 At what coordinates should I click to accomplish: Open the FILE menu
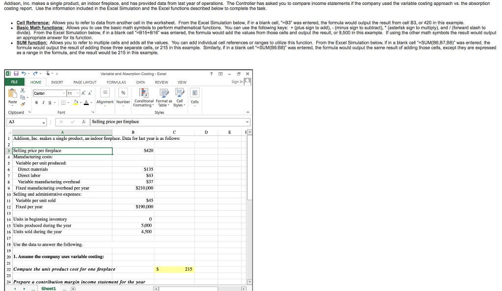point(14,82)
